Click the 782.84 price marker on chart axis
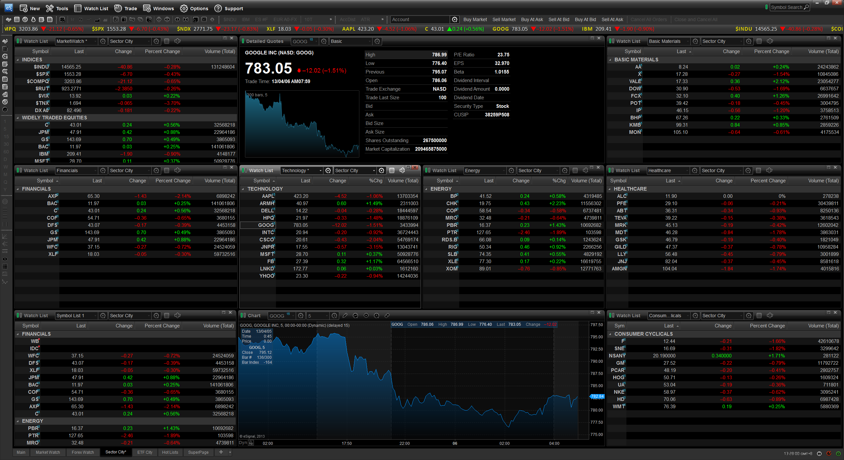 [x=597, y=396]
